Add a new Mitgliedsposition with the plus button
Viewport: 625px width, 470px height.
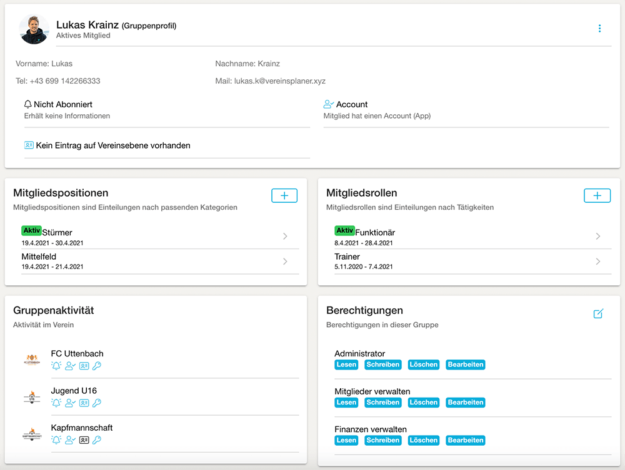click(x=284, y=195)
